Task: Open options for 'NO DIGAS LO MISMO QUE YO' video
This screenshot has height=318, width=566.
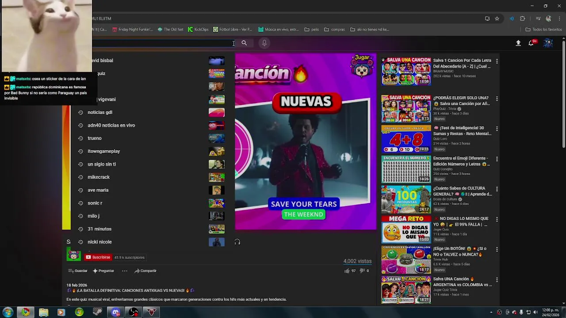Action: pyautogui.click(x=497, y=219)
